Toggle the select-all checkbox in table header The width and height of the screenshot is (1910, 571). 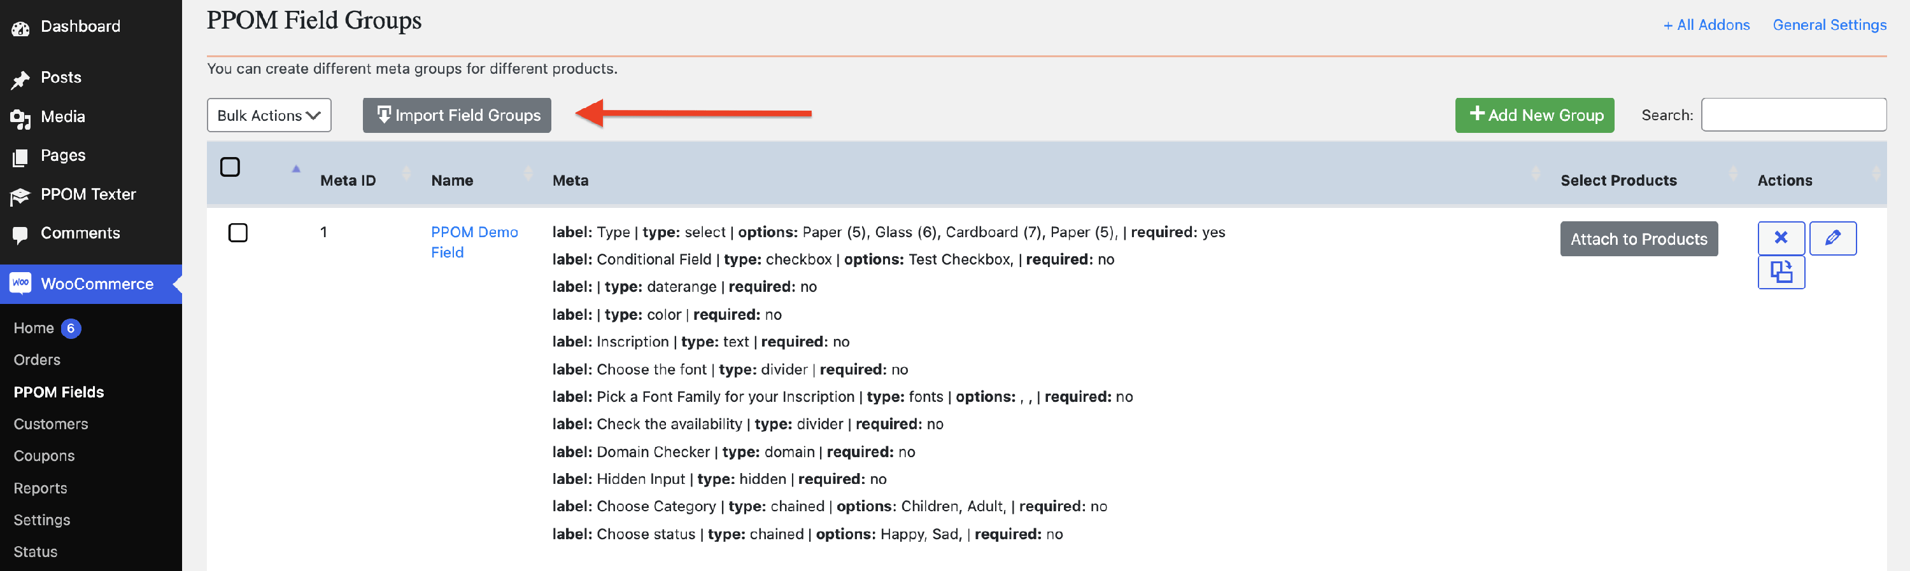tap(230, 167)
